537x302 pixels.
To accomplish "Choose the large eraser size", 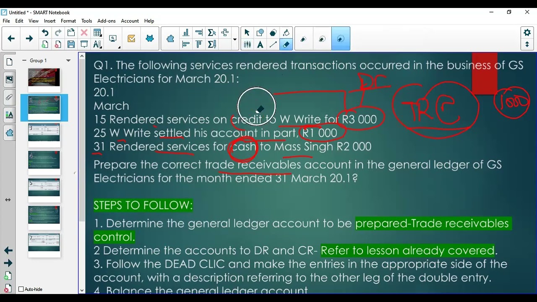I will coord(341,39).
